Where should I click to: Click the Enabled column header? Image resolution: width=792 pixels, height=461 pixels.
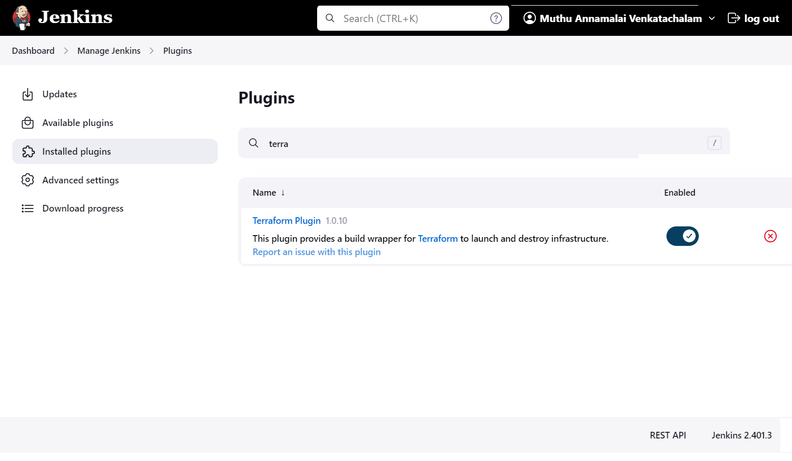point(680,193)
